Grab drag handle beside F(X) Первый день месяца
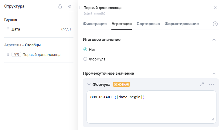The image size is (221, 130). [8, 54]
